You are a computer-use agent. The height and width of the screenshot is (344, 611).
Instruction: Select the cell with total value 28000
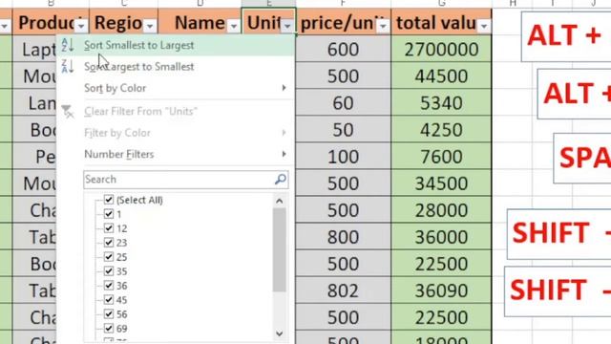[441, 210]
